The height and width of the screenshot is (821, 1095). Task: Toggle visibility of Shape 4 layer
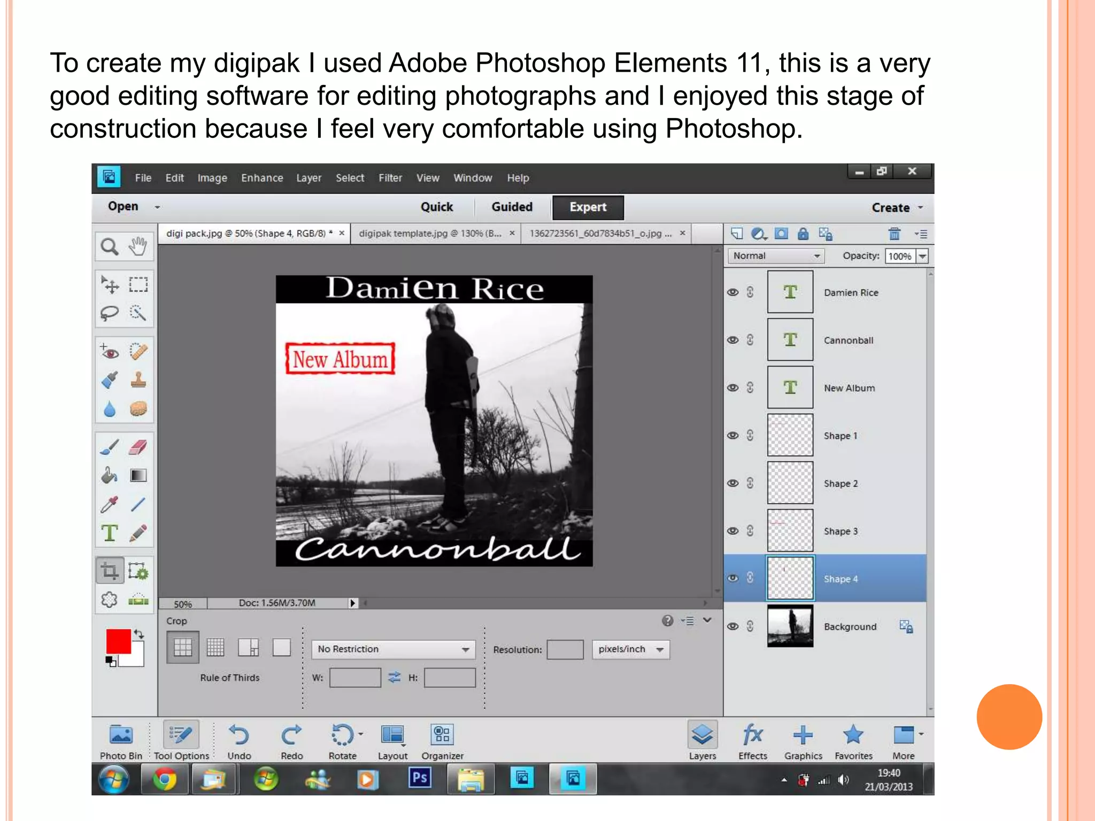[x=733, y=578]
